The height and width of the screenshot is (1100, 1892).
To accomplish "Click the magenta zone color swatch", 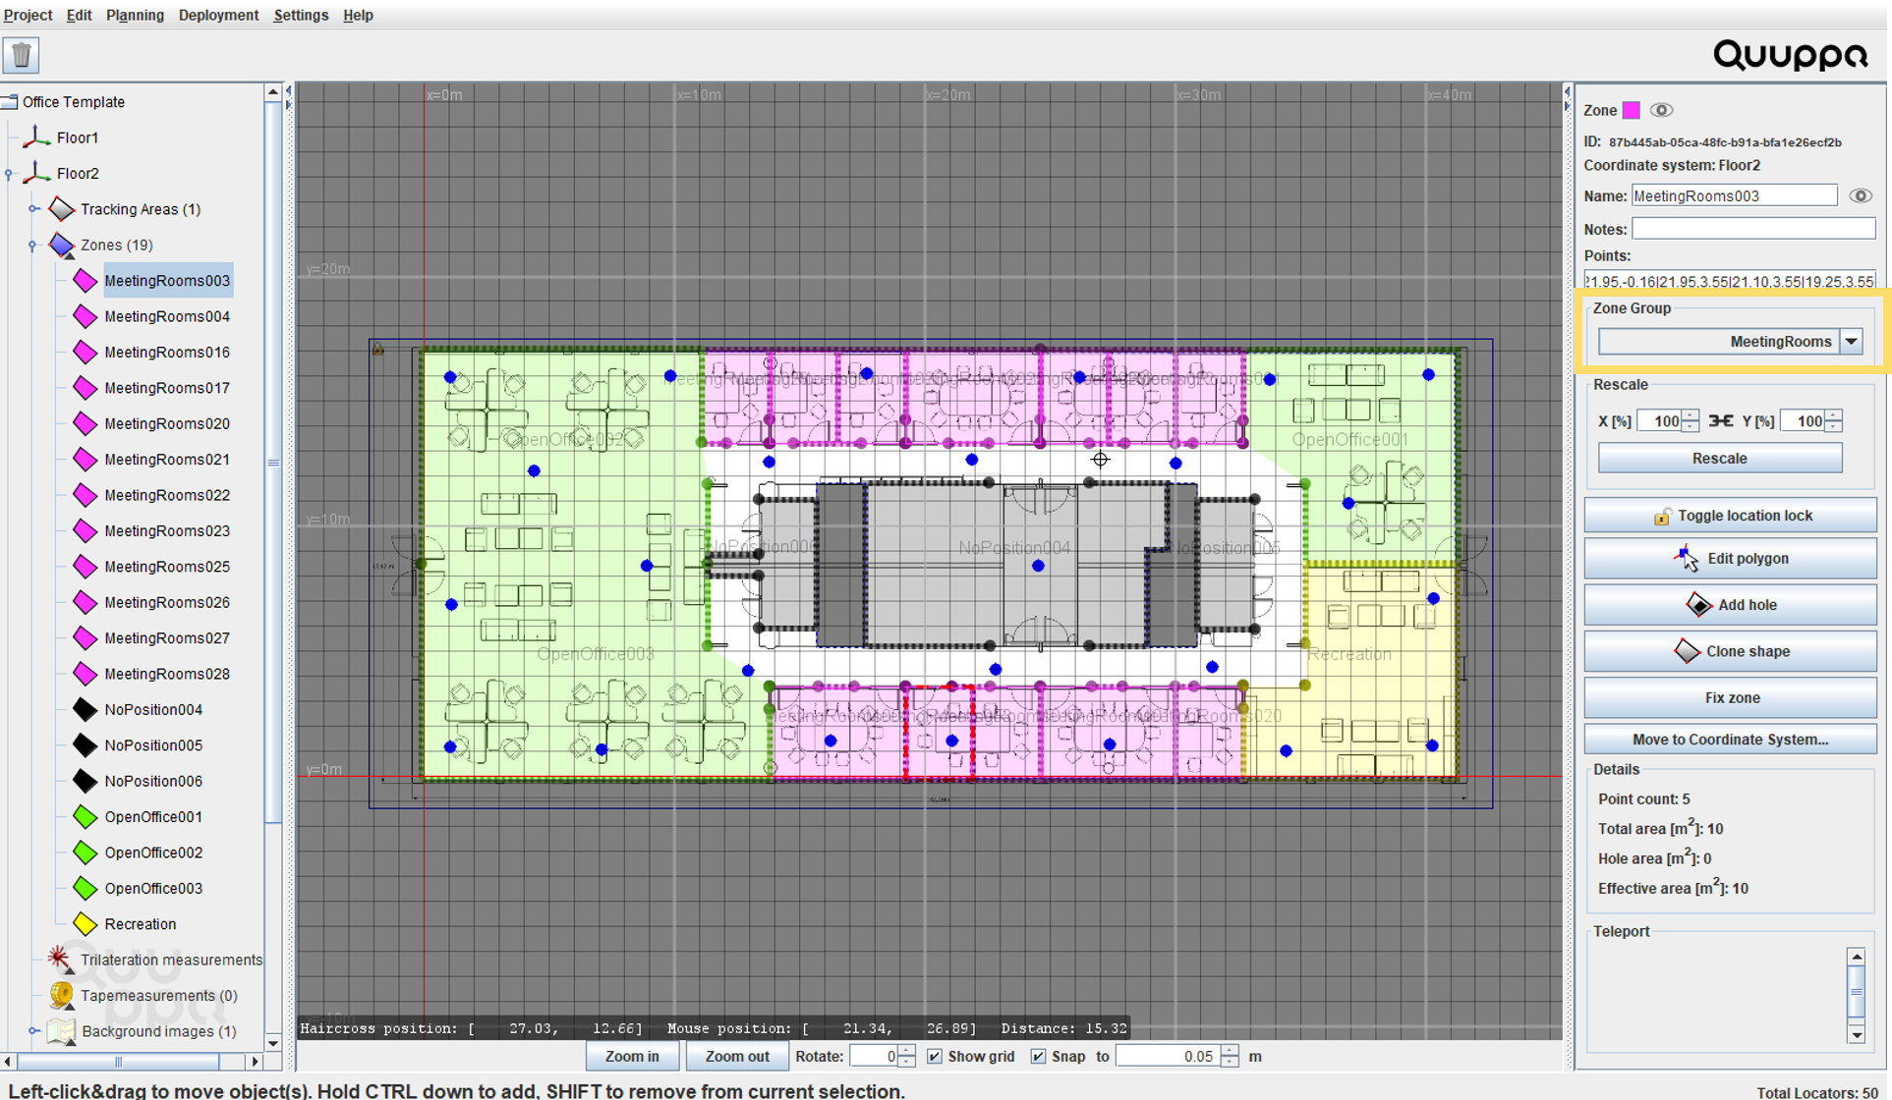I will click(x=1632, y=110).
